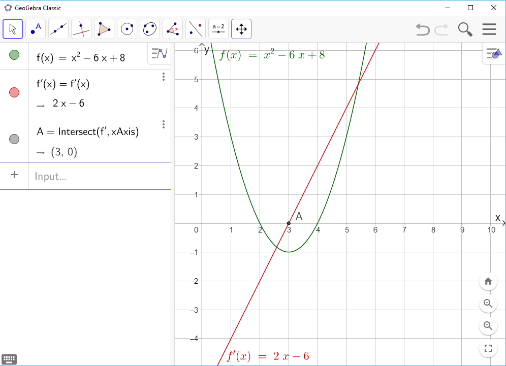
Task: Open the Algebra view style bar
Action: click(160, 53)
